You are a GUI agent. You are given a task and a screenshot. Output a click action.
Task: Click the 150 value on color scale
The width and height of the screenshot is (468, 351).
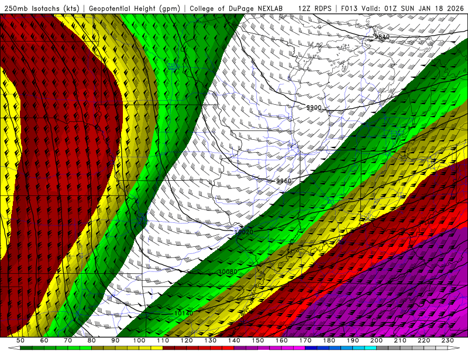point(257,340)
